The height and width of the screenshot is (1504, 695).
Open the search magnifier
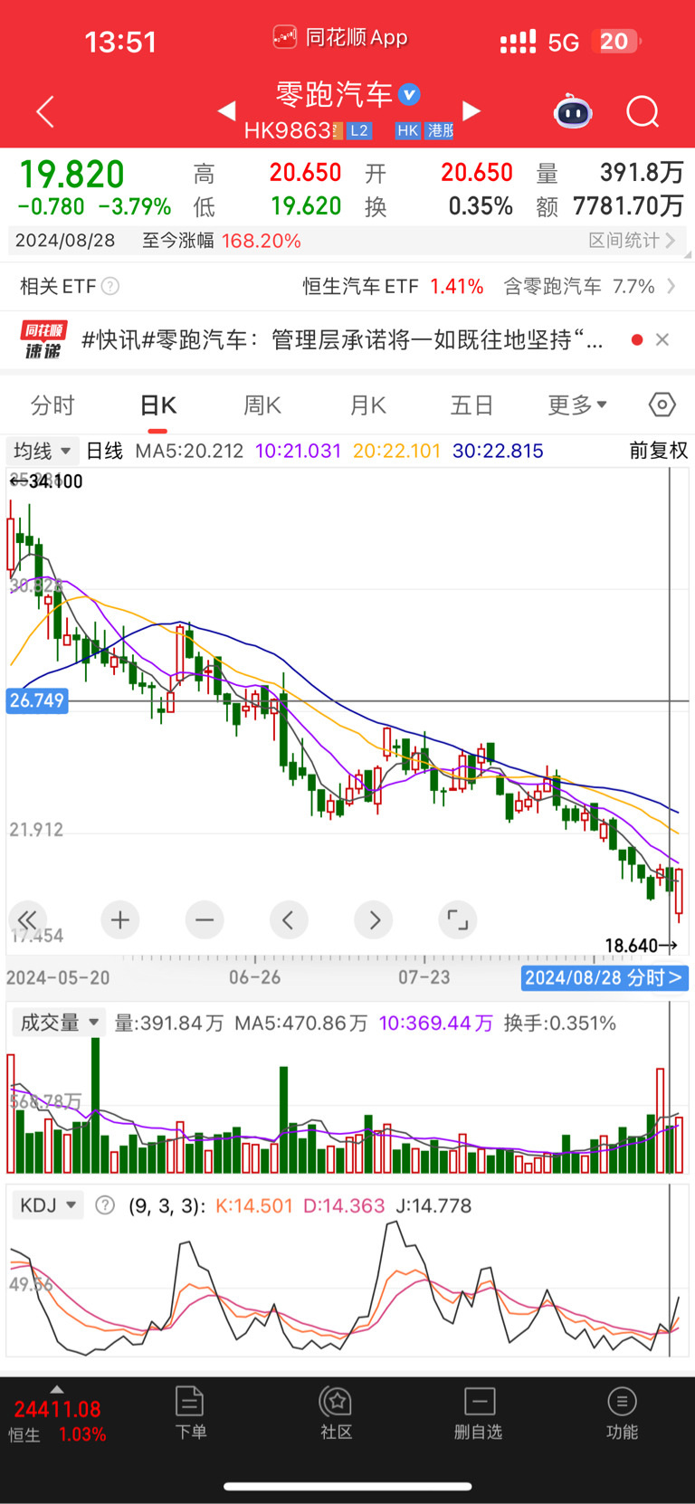[643, 111]
